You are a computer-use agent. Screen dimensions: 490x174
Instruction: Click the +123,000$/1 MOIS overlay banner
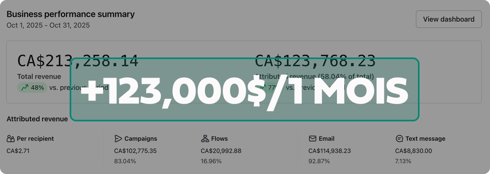coord(245,90)
